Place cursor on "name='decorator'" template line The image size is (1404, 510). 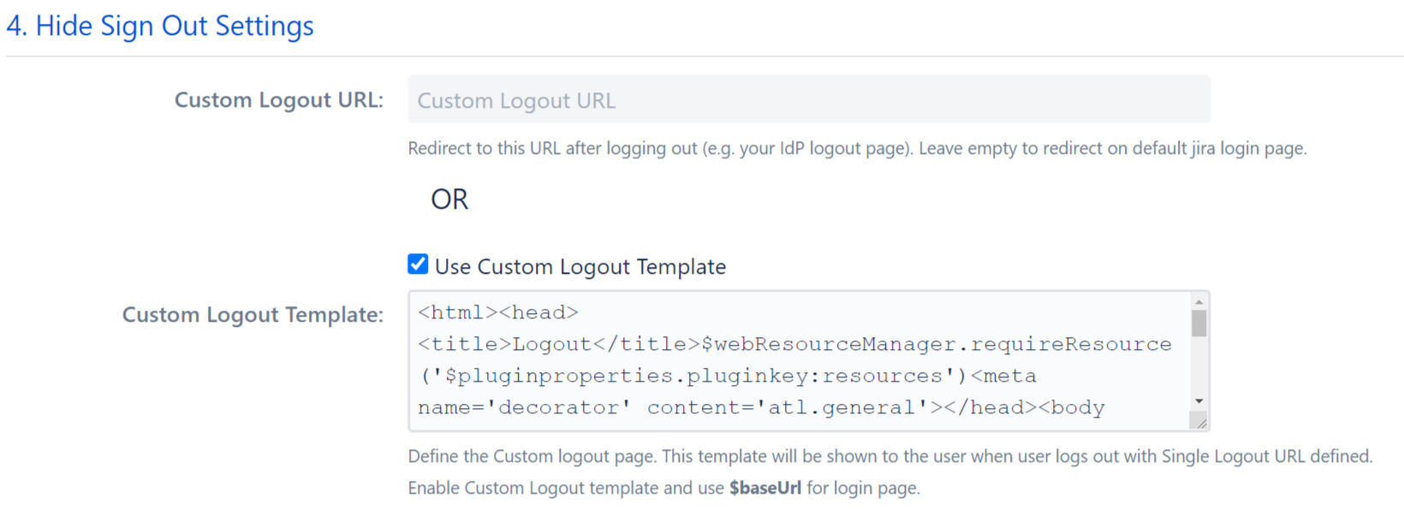(524, 408)
